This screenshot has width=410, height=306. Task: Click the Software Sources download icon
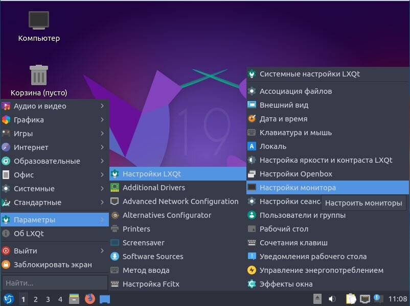coord(115,257)
